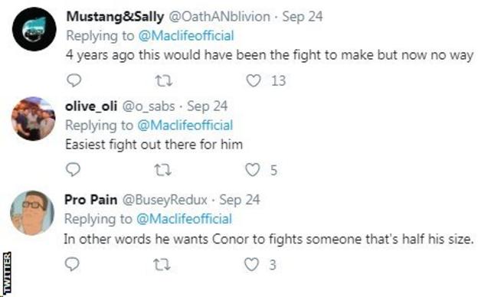This screenshot has width=478, height=297.
Task: Open the Mustang&Sally display name
Action: pos(115,16)
